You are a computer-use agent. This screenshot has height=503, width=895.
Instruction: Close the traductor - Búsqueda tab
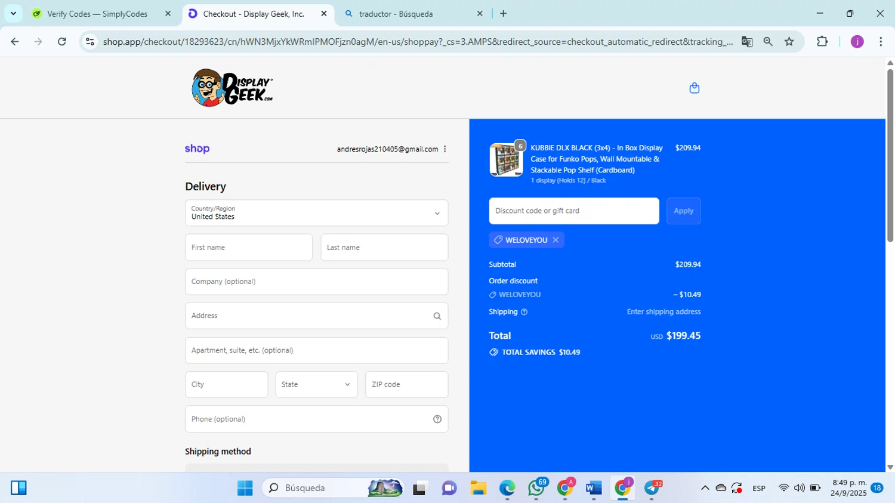(480, 14)
